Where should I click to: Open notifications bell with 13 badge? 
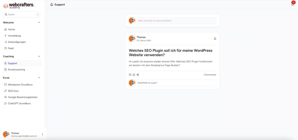click(292, 4)
